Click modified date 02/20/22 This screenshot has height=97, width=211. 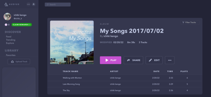click(x=118, y=42)
